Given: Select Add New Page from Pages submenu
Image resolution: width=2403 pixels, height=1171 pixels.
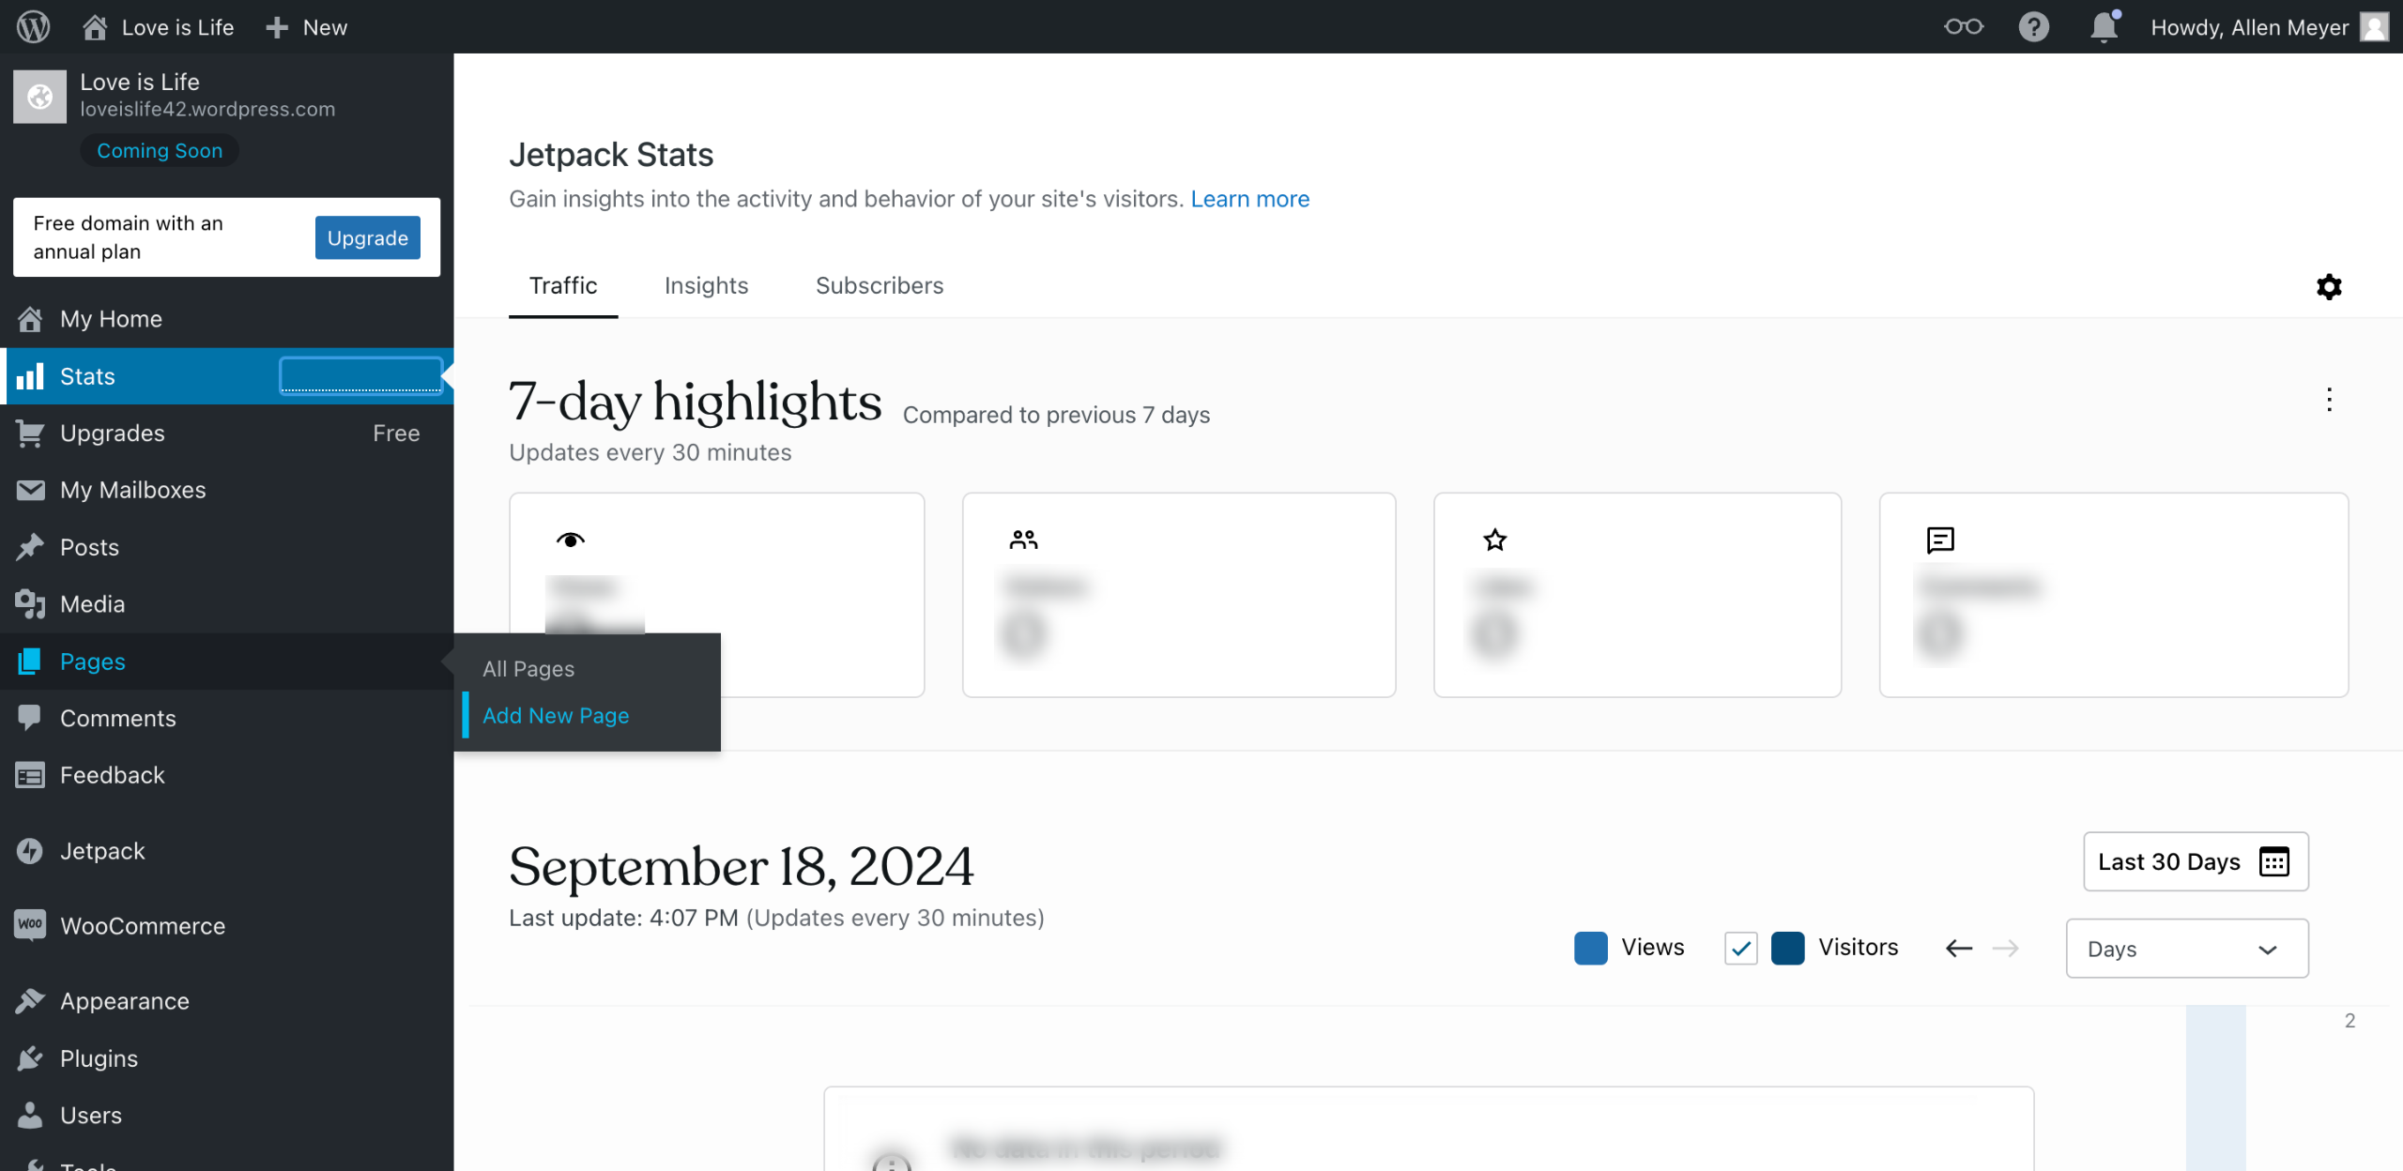Looking at the screenshot, I should [556, 716].
